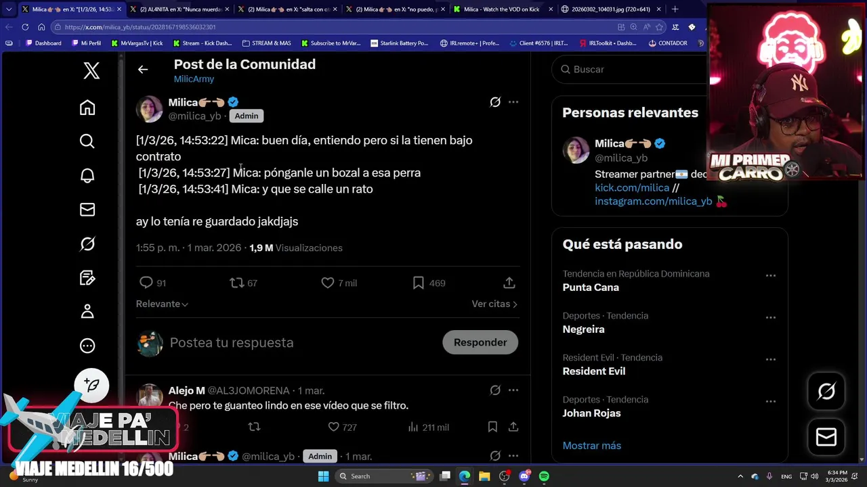Screen dimensions: 867x487
Task: Open floating Grok button at right edge
Action: (x=826, y=391)
